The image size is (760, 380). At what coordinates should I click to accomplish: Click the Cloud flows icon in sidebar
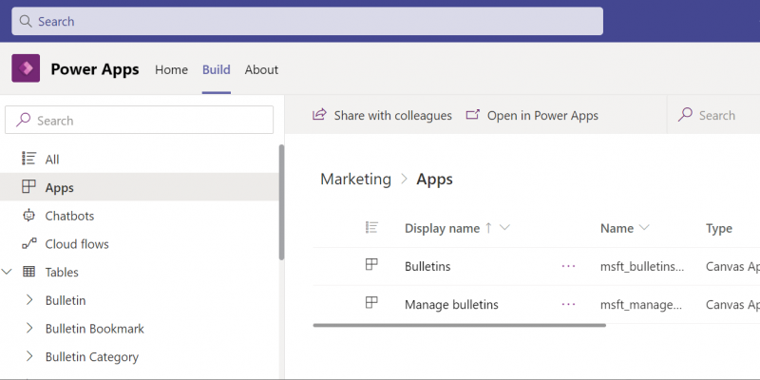pyautogui.click(x=28, y=244)
